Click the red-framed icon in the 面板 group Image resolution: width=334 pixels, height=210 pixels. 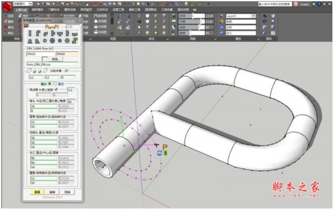273,33
